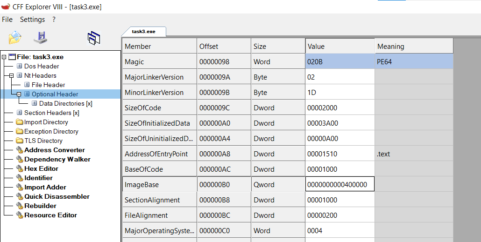Switch to the task3.exe tab
Viewport: 481px width, 242px height.
[x=143, y=32]
